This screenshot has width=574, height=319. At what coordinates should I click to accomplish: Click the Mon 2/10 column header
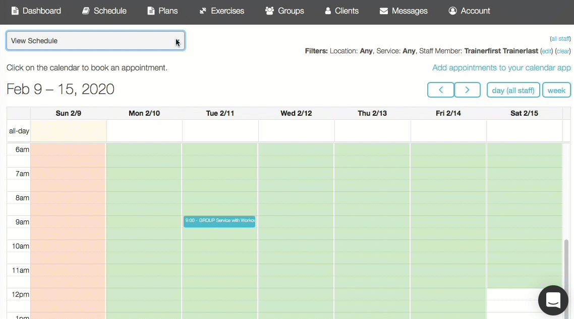click(x=144, y=113)
